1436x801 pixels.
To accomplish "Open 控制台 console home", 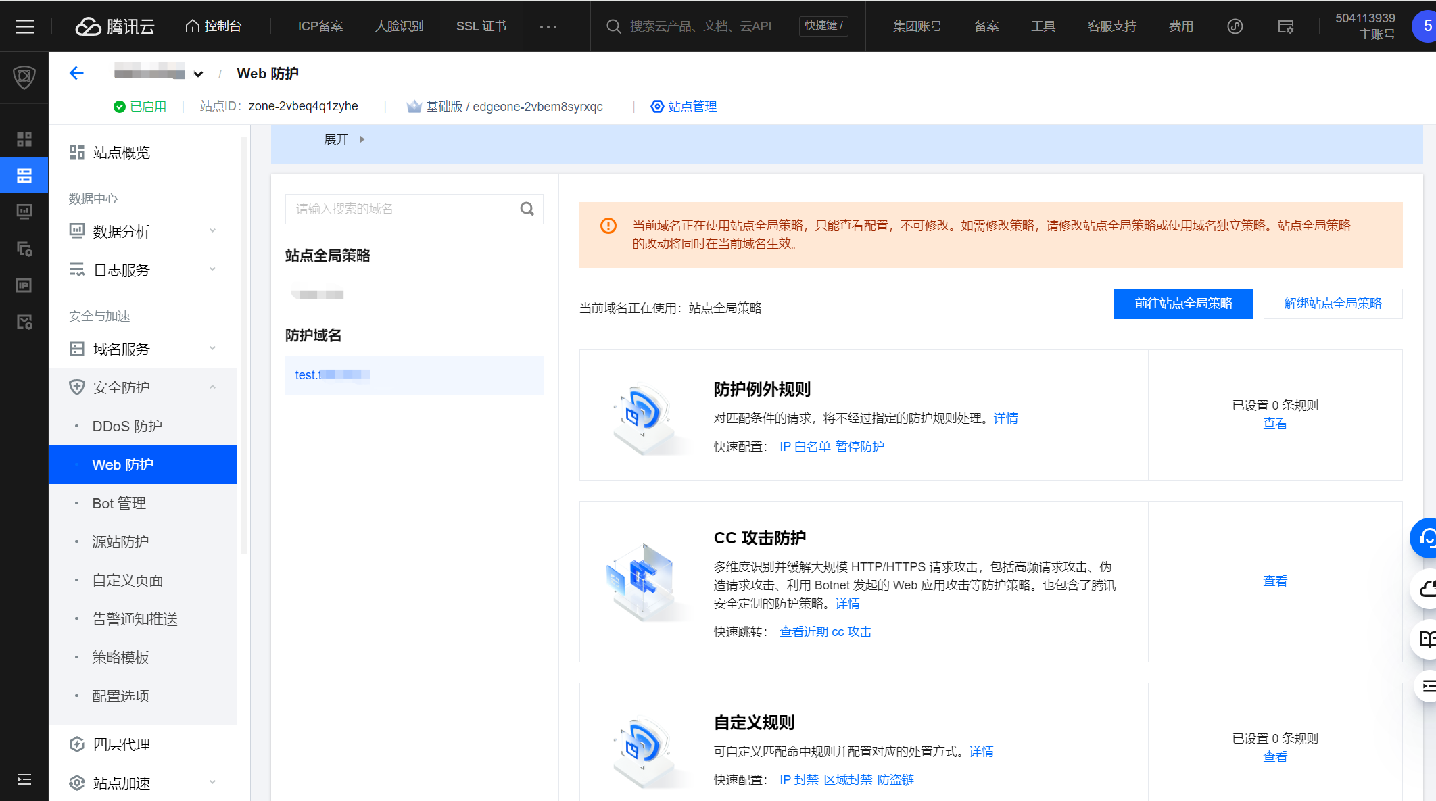I will tap(214, 26).
